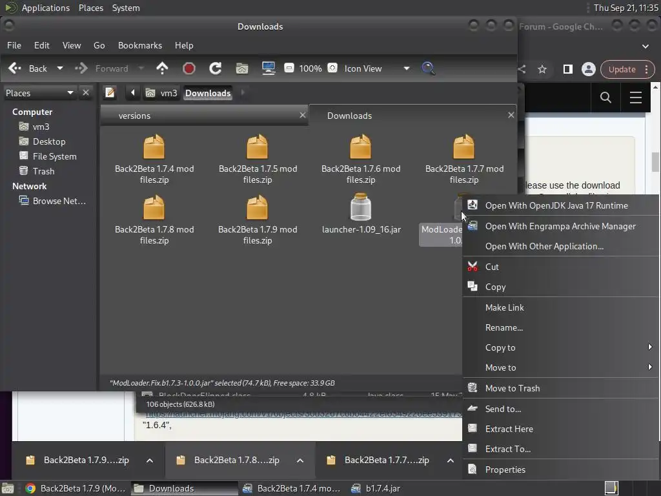This screenshot has width=661, height=496.
Task: Select Back2Beta 1.7.8 mod files.zip
Action: click(x=154, y=220)
